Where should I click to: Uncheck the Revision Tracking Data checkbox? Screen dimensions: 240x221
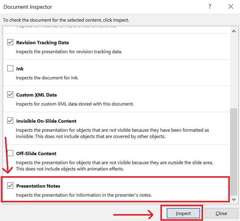tap(10, 42)
